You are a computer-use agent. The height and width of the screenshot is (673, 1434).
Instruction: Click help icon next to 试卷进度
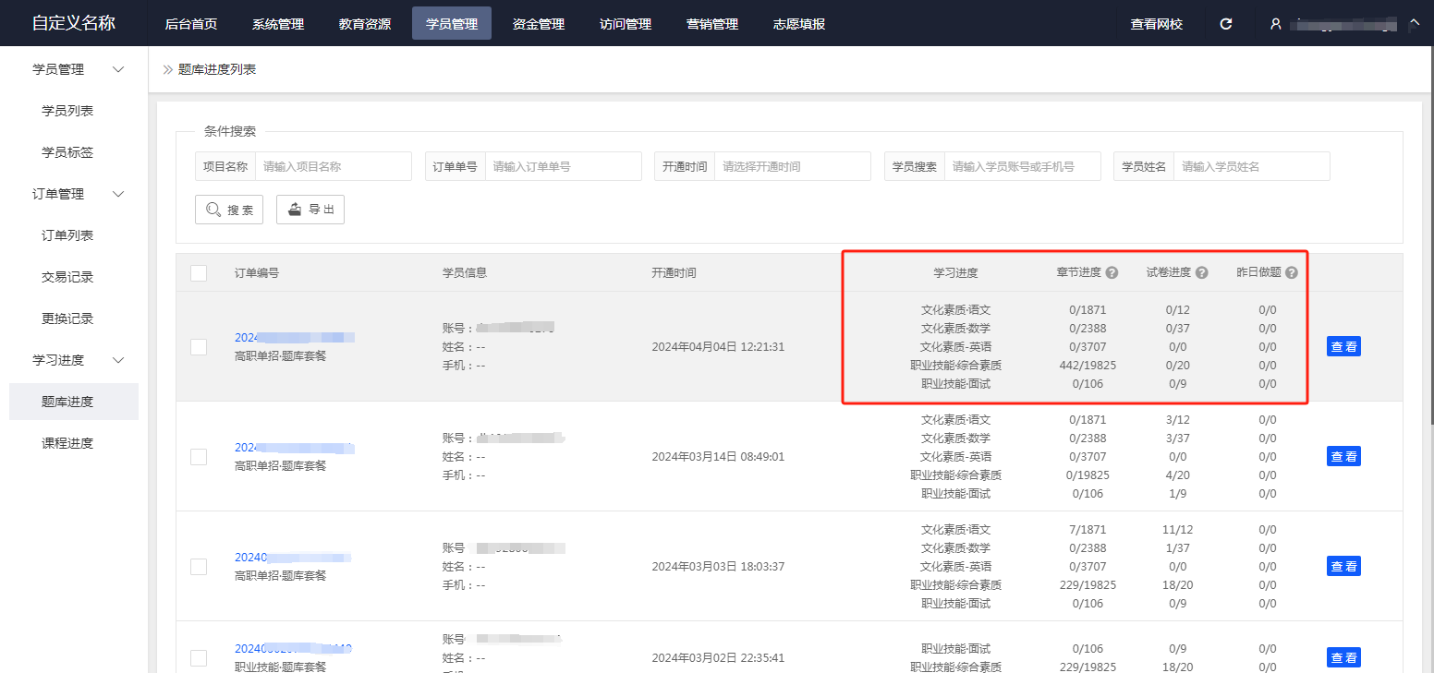tap(1201, 273)
